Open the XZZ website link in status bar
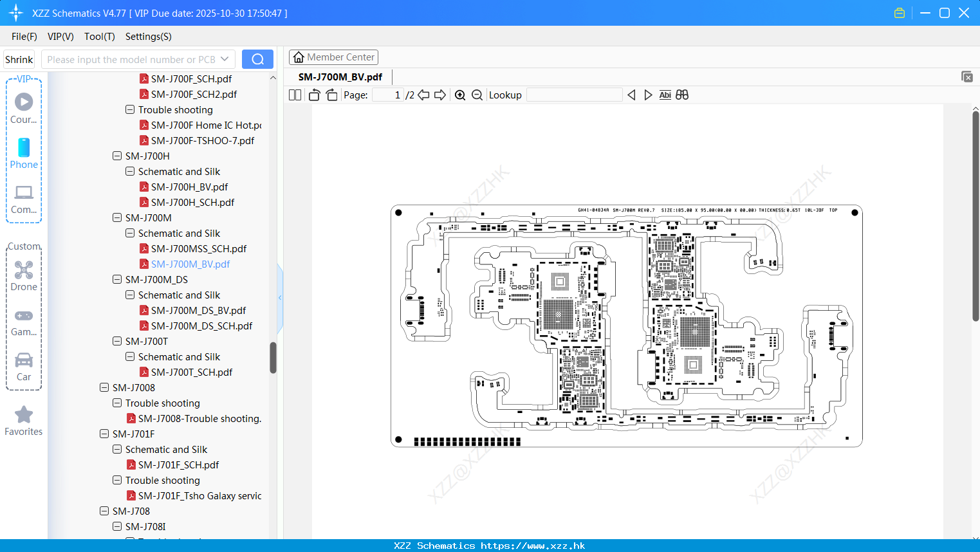The width and height of the screenshot is (980, 552). click(533, 546)
